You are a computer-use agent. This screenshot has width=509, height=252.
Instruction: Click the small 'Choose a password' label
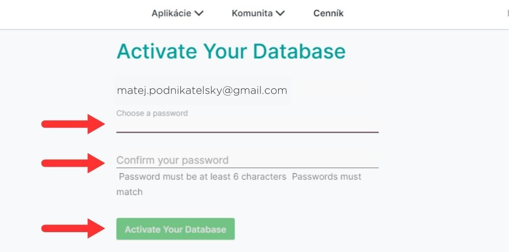(152, 113)
